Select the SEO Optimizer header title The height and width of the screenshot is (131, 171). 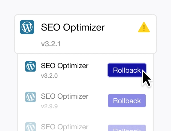point(73,27)
